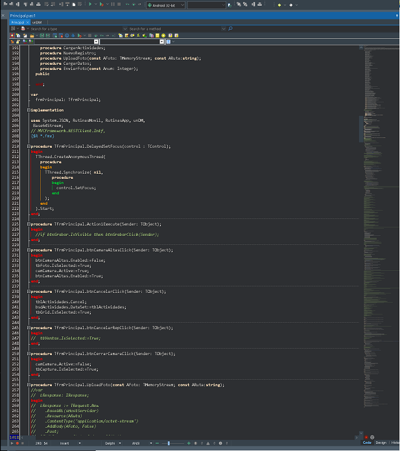The image size is (400, 451).
Task: Click the green Run button in top toolbar
Action: coord(90,5)
